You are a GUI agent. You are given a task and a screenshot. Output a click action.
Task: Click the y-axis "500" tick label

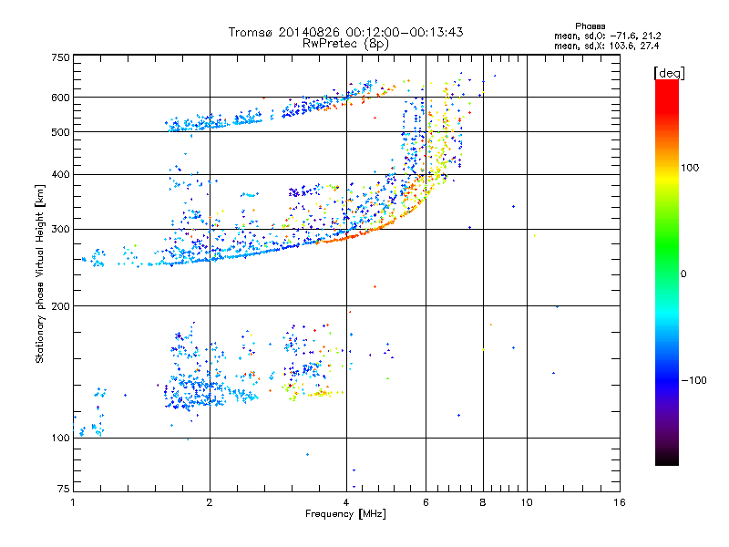pos(60,132)
